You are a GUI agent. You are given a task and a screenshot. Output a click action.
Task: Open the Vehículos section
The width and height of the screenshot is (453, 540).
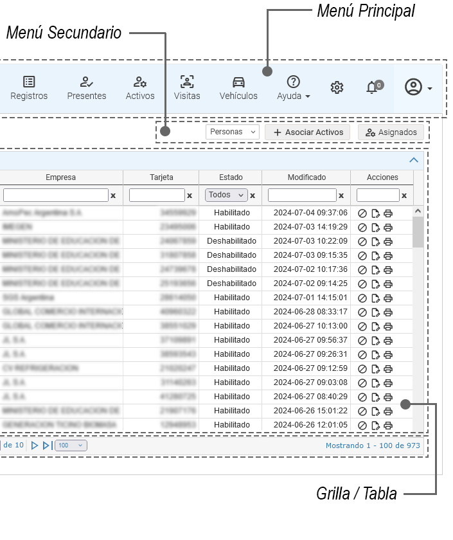coord(238,88)
